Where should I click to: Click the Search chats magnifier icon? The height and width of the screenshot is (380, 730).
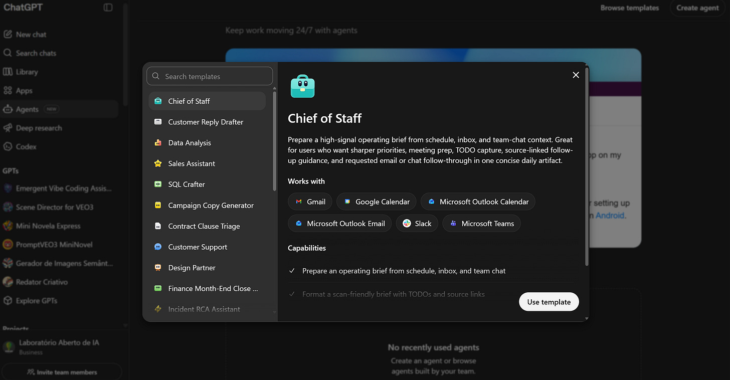(x=8, y=53)
